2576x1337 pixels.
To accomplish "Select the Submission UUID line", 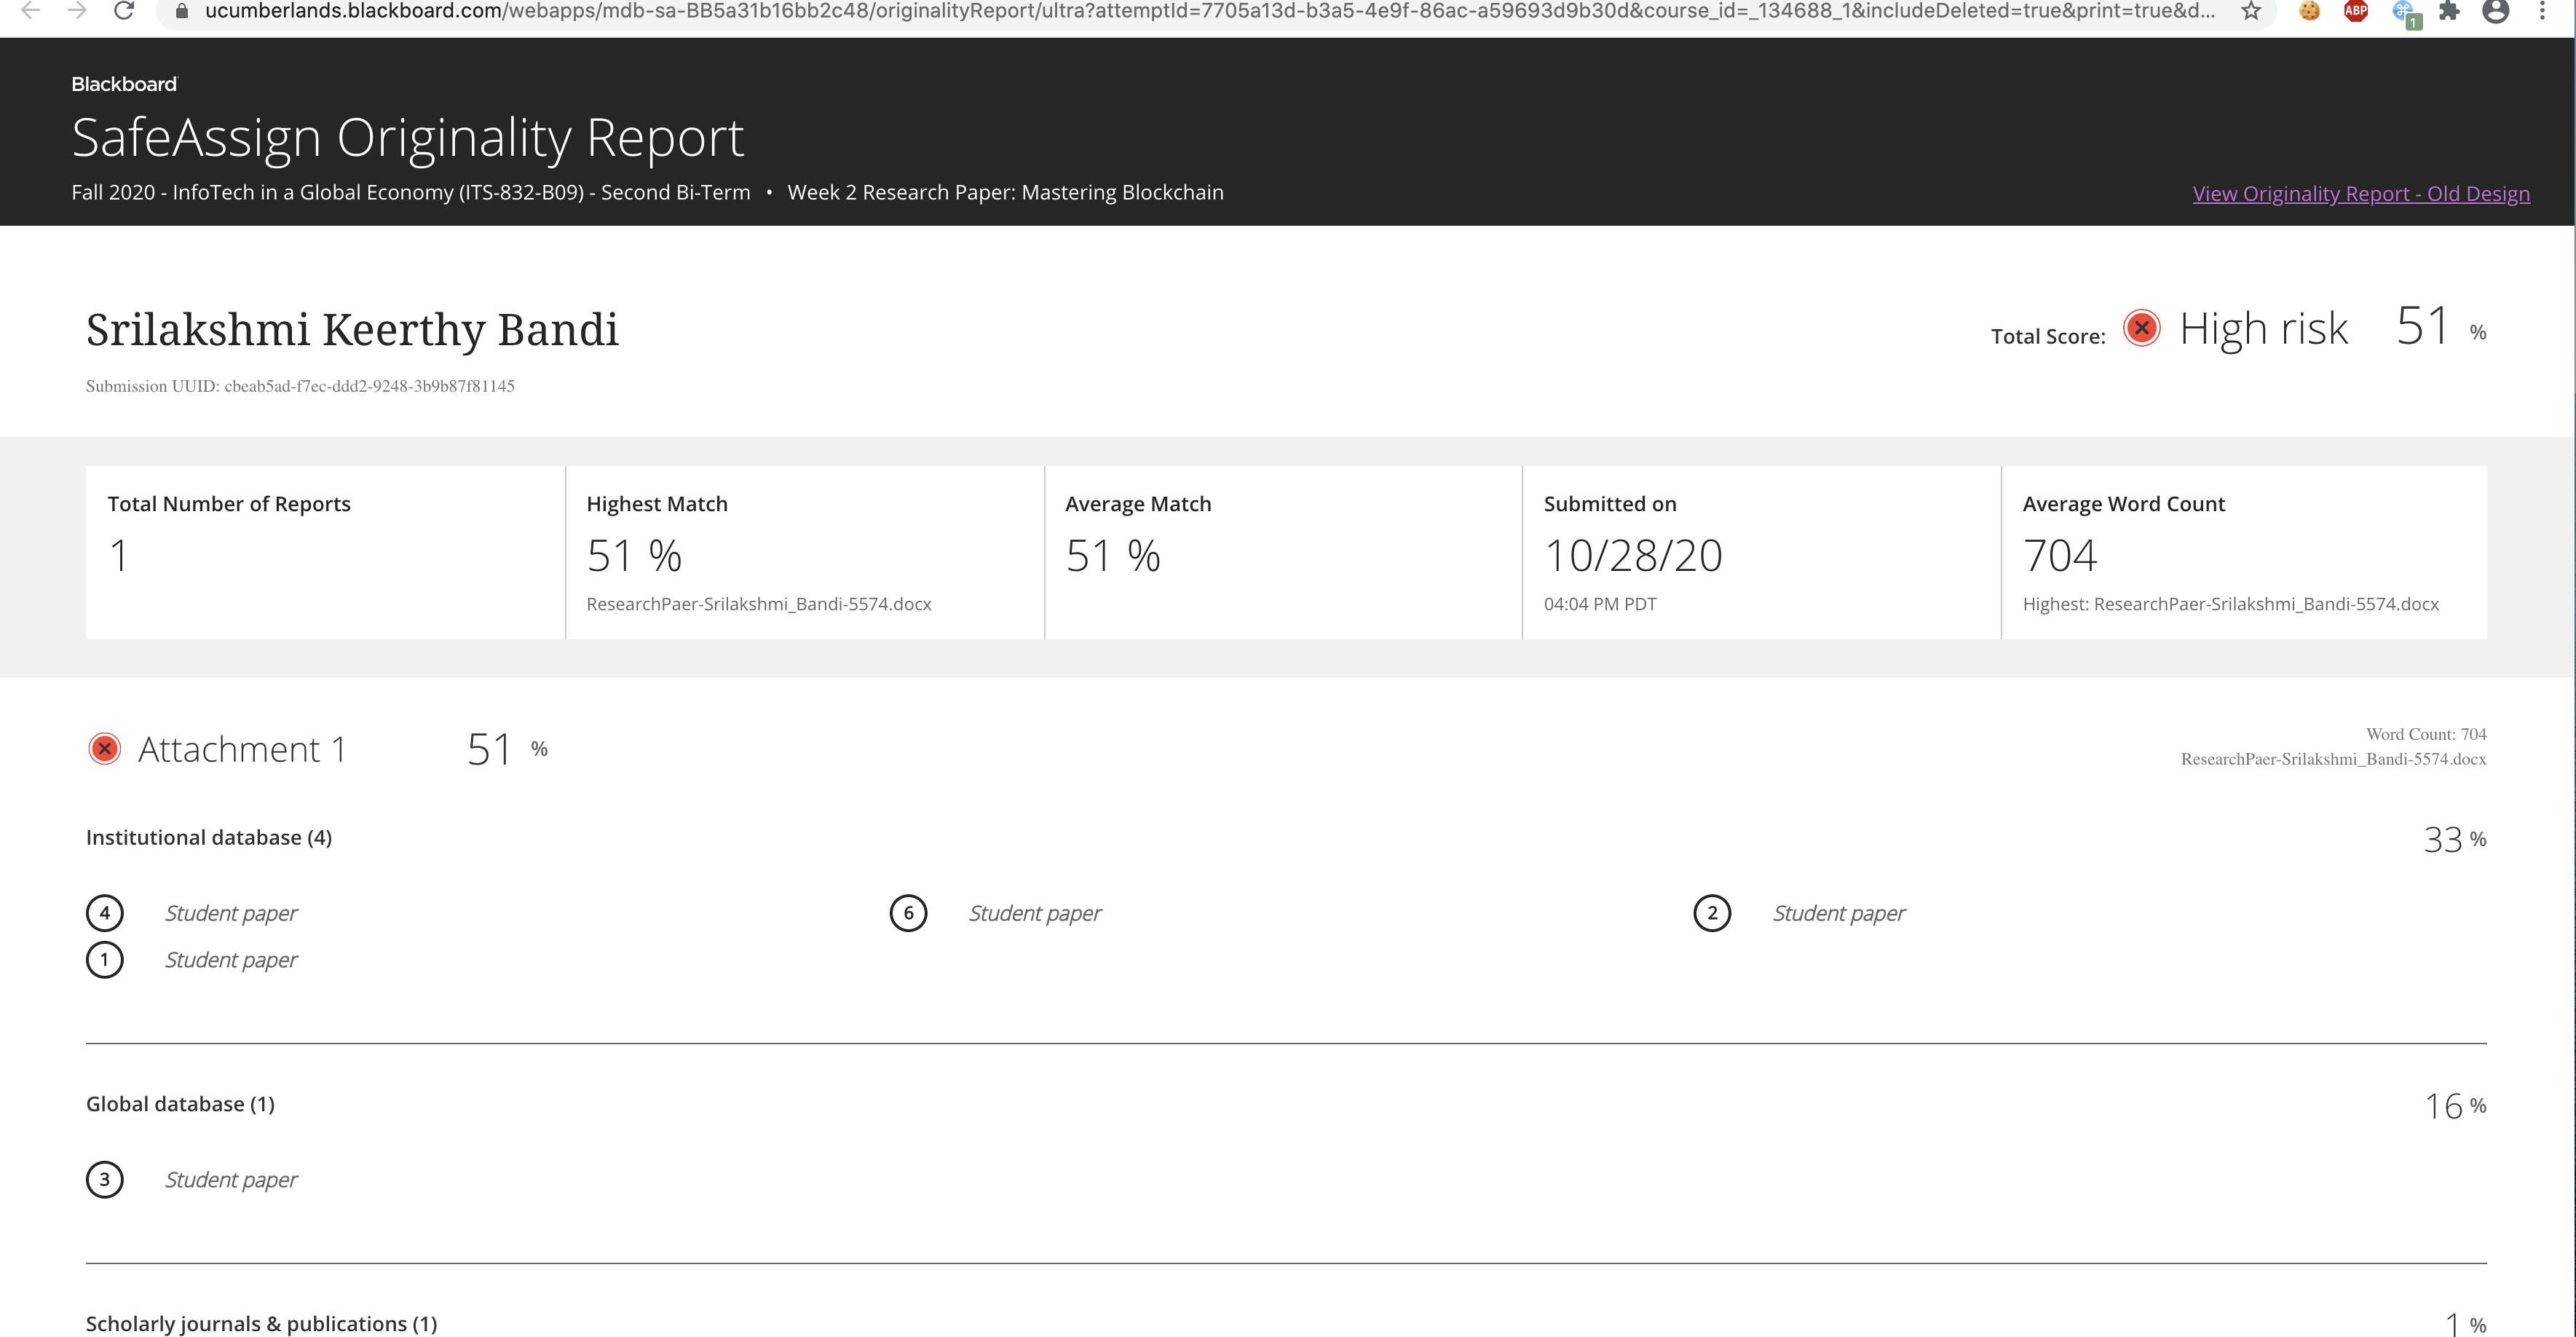I will 300,386.
